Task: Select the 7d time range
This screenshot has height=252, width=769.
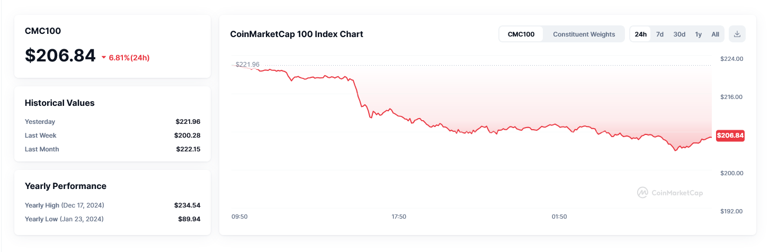Action: [660, 34]
